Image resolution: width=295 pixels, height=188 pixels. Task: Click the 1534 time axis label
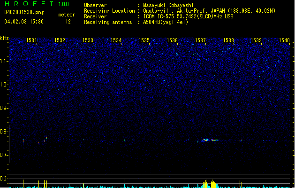click(116, 40)
